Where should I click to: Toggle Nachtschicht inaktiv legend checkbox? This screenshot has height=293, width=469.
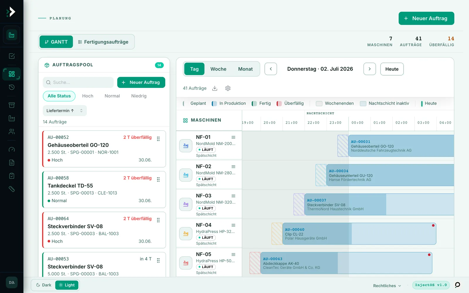coord(363,103)
